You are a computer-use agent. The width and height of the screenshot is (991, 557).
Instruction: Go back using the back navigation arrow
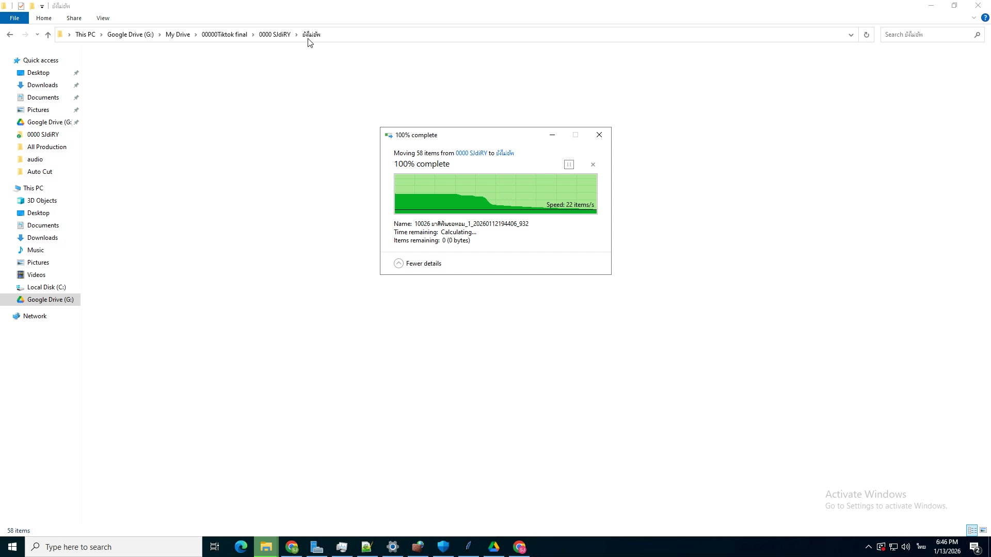(x=9, y=35)
